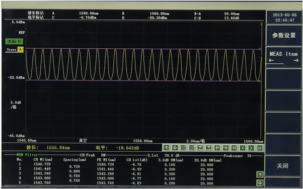Viewport: 303px width, 189px height.
Task: Click the table scroll down arrow button
Action: [260, 182]
